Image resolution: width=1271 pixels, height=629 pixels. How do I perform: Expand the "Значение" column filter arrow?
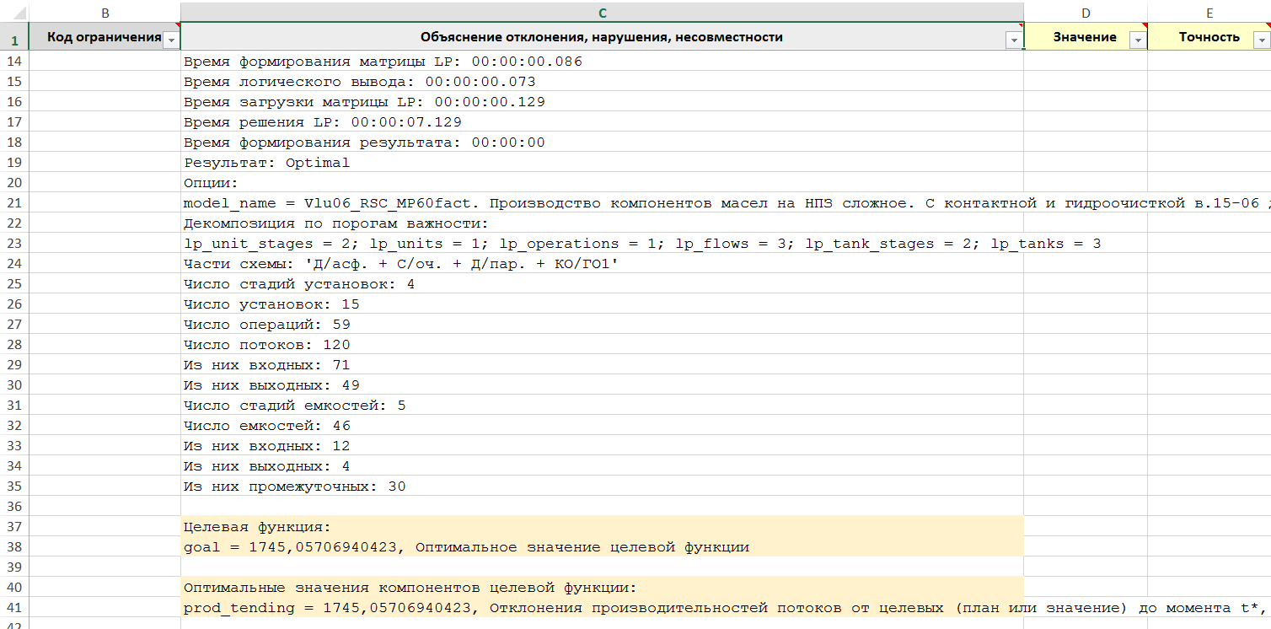[x=1137, y=40]
